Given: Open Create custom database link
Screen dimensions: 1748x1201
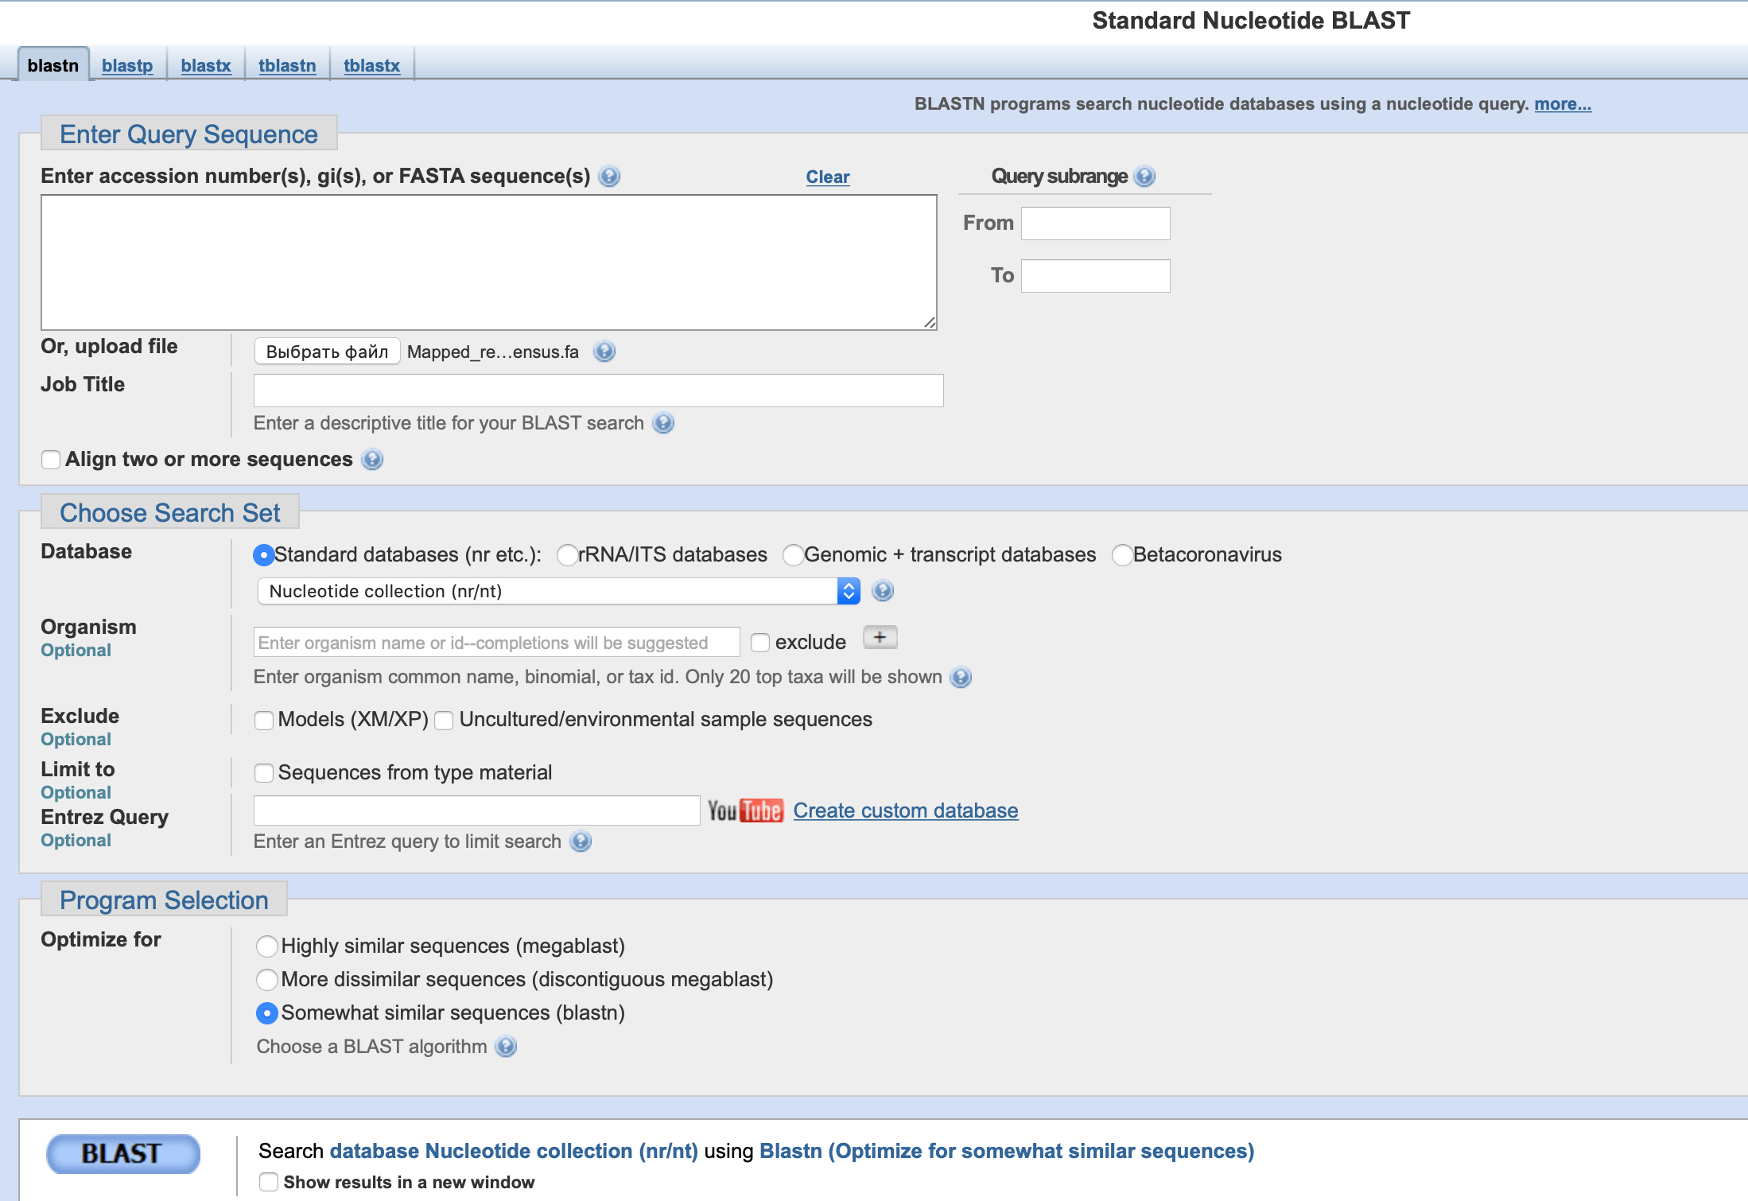Looking at the screenshot, I should point(906,810).
